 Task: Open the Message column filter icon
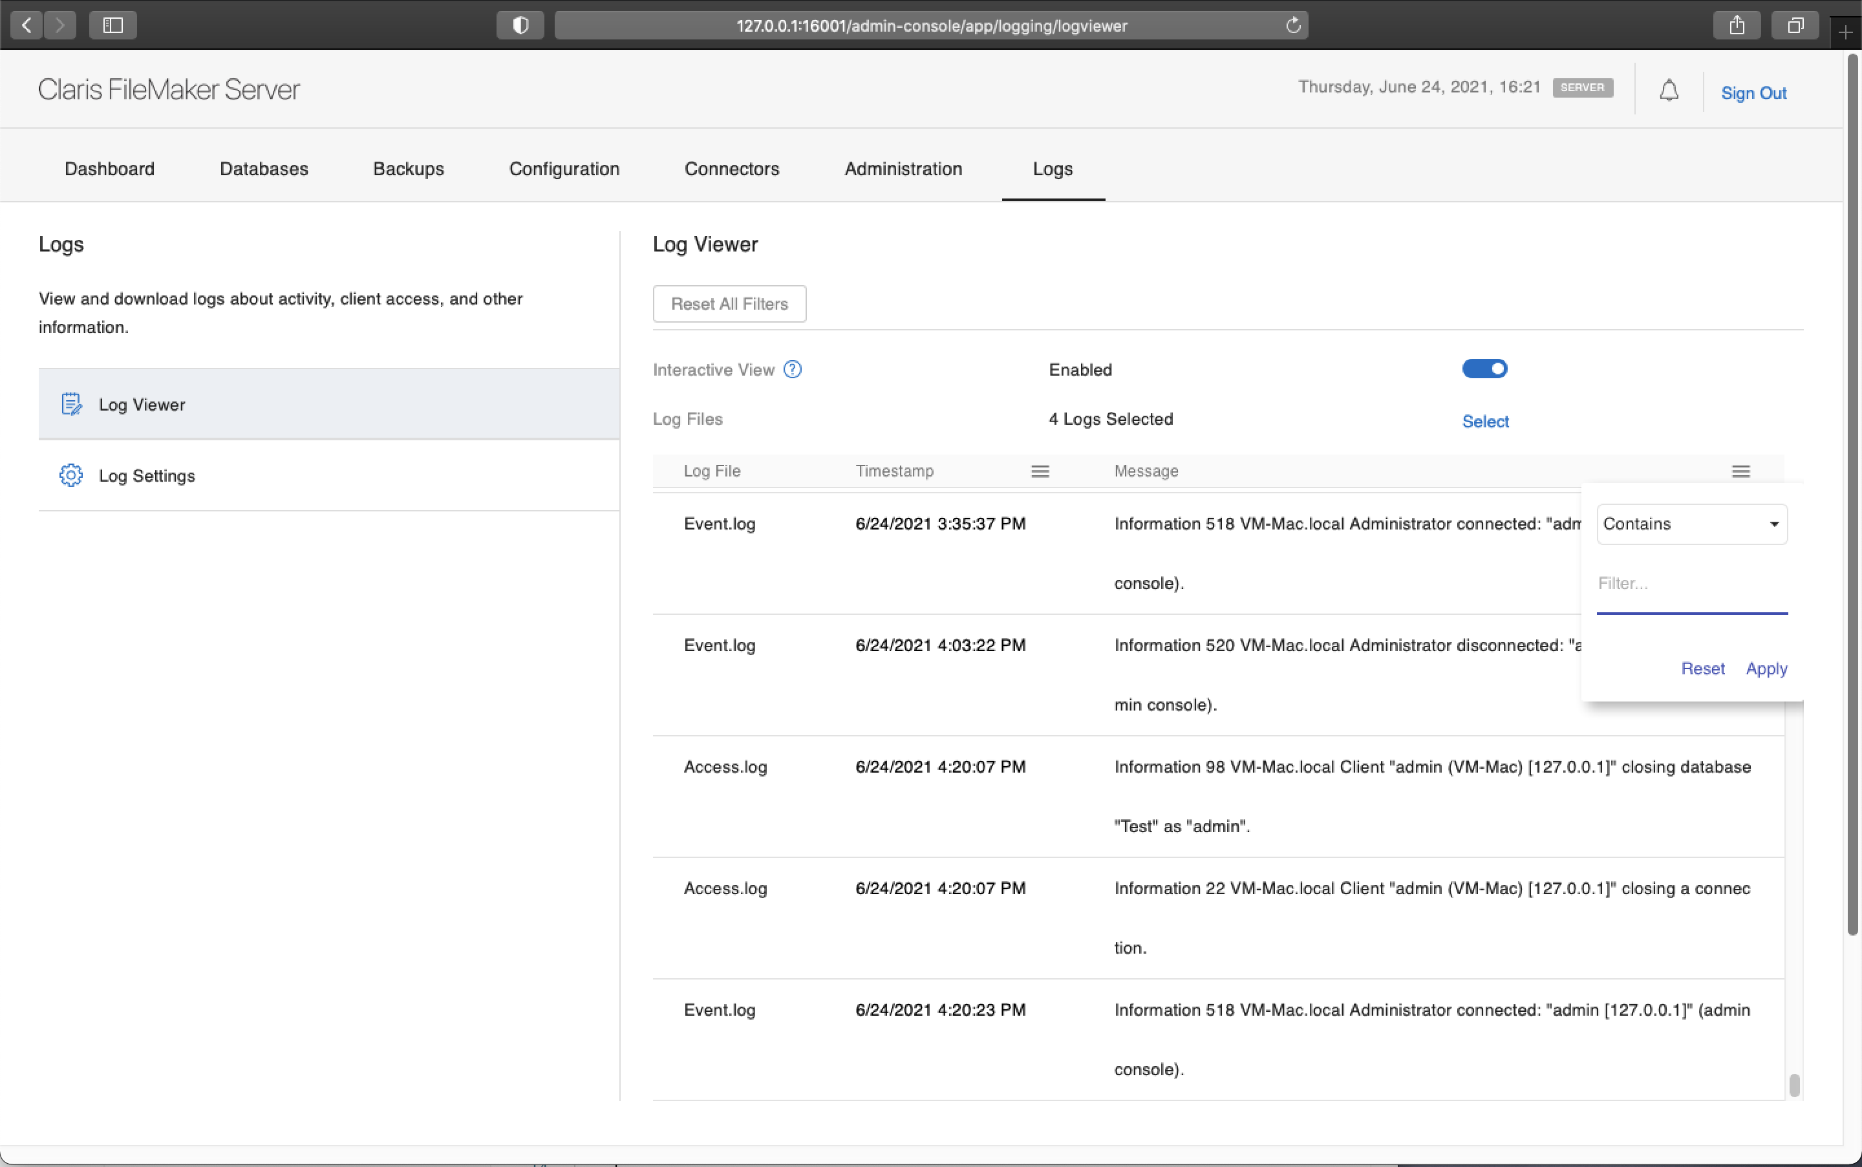[1742, 470]
